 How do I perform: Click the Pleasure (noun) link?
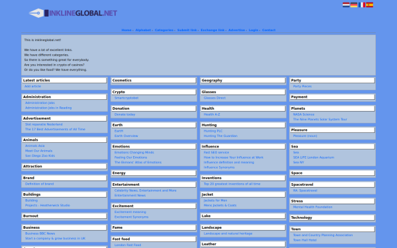pyautogui.click(x=305, y=136)
